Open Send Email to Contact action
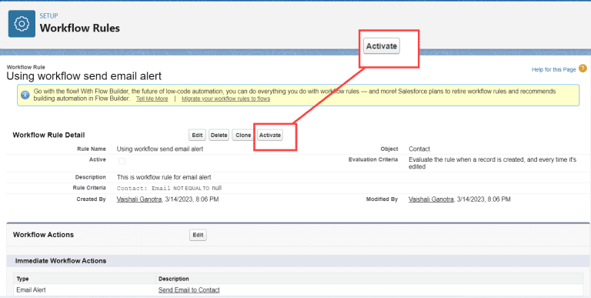591x298 pixels. pyautogui.click(x=189, y=290)
